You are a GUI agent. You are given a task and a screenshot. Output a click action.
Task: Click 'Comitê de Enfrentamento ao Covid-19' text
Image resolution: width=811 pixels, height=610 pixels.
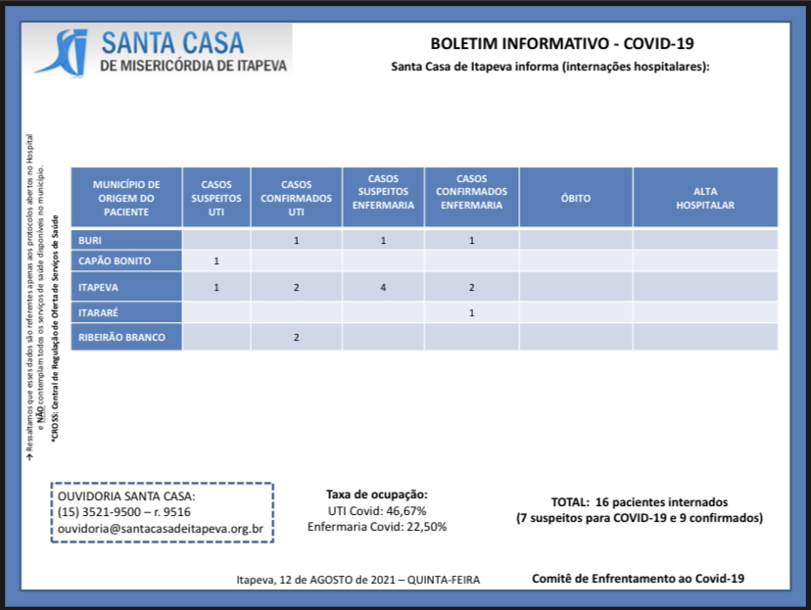639,579
